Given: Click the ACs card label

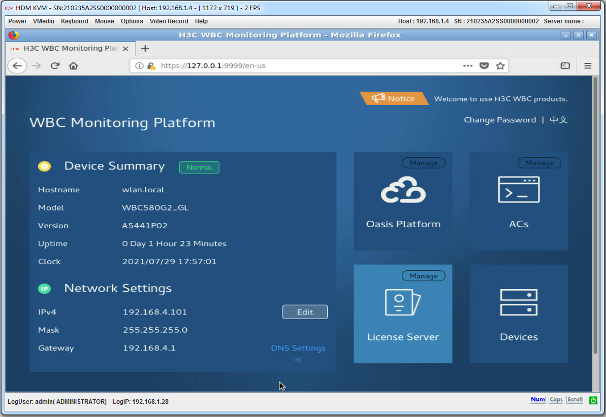Looking at the screenshot, I should pyautogui.click(x=519, y=224).
